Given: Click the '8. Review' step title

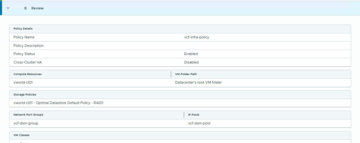Looking at the screenshot, I should pos(34,8).
